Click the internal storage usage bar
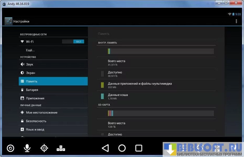Image resolution: width=244 pixels, height=157 pixels. [x=161, y=51]
